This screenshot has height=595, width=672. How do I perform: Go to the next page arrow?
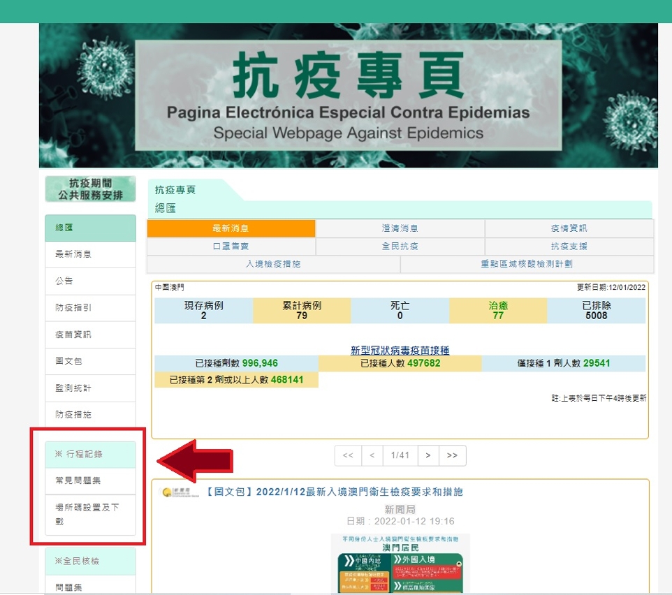(428, 455)
